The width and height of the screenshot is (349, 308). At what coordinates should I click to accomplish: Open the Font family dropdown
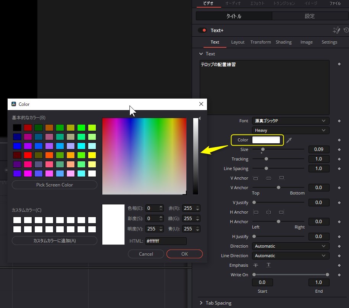point(291,121)
